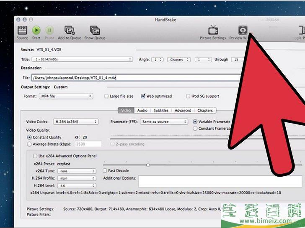Image resolution: width=305 pixels, height=228 pixels.
Task: Click the Average Bitrate 2500 field
Action: 88,144
